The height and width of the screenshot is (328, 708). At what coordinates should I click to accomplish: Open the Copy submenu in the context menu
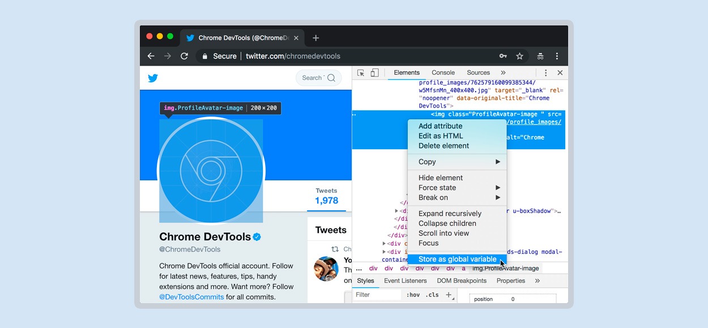tap(457, 162)
